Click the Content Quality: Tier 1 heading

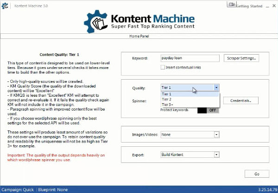(59, 55)
